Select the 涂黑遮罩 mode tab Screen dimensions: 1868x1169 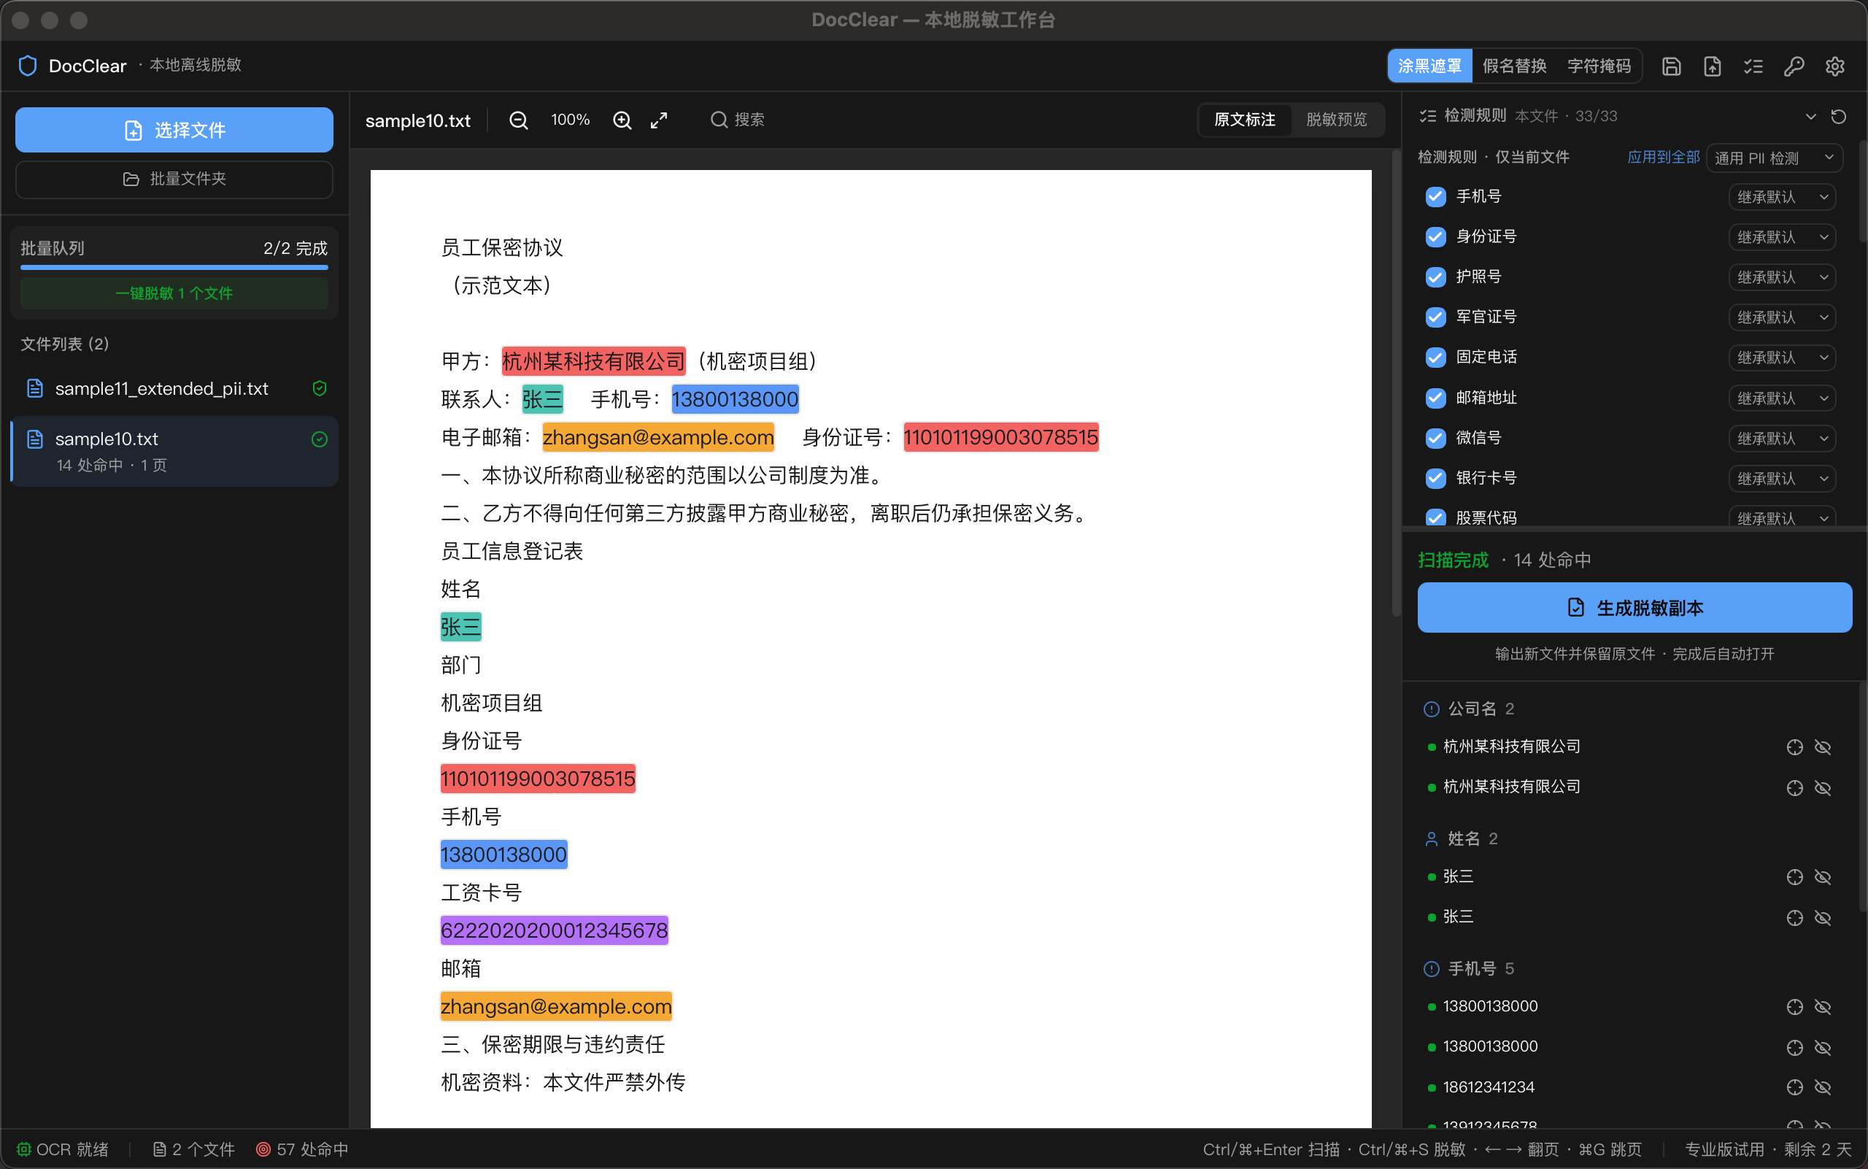(x=1429, y=66)
